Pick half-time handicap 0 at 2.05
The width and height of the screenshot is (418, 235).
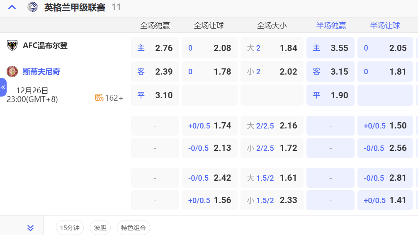pos(385,48)
